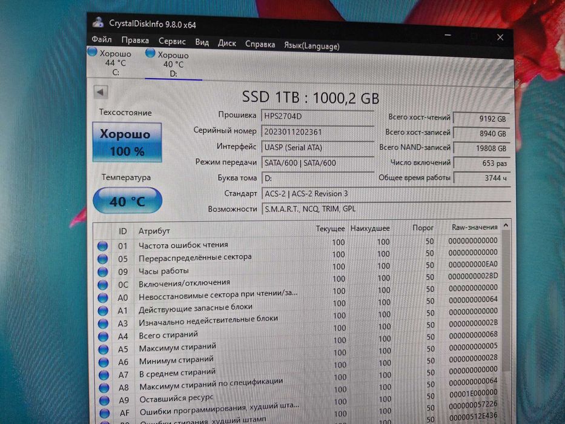Close the CrystalDiskInfo window
The height and width of the screenshot is (424, 565).
tap(500, 37)
